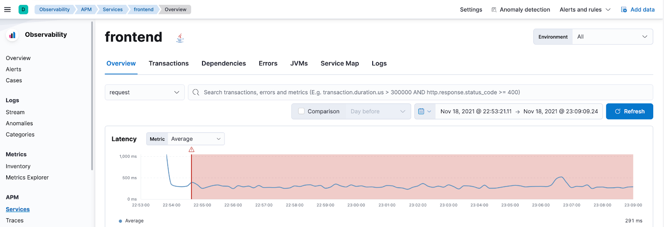Open the calendar quick date picker
Screen dimensions: 664x227
(x=425, y=111)
